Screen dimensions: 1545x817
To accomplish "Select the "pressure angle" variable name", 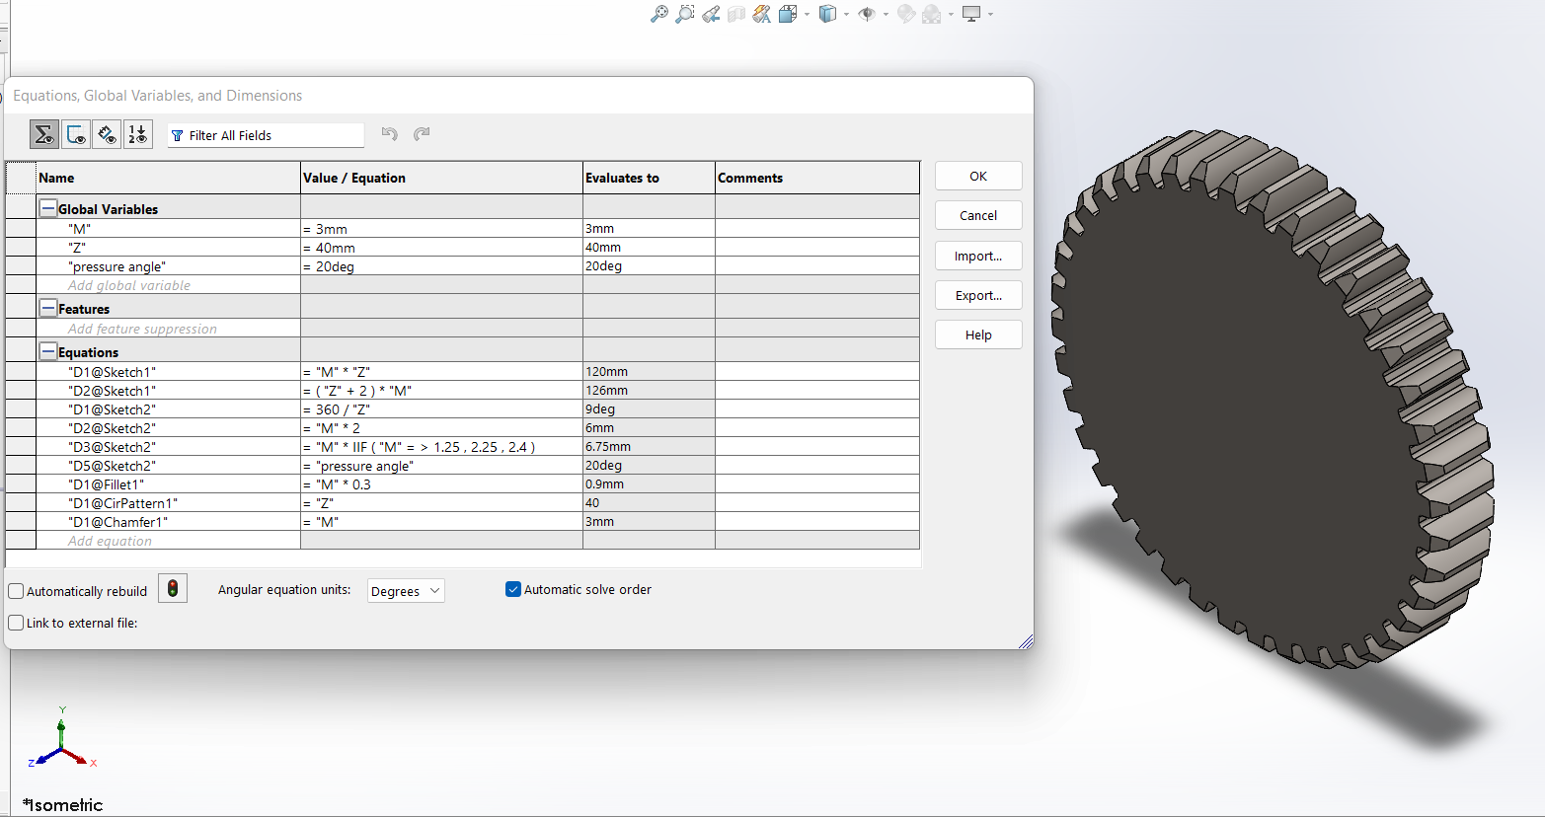I will pyautogui.click(x=116, y=266).
